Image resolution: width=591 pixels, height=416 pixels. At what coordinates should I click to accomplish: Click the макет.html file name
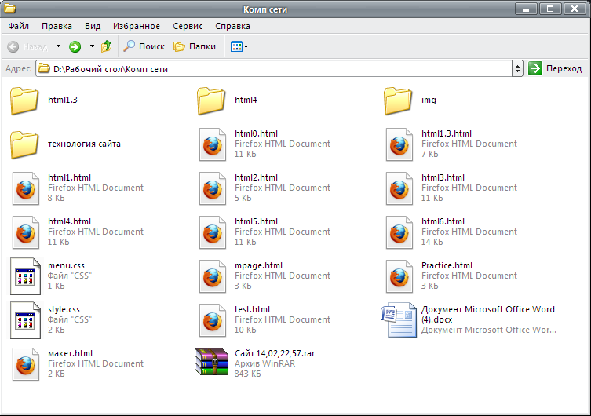pos(70,353)
